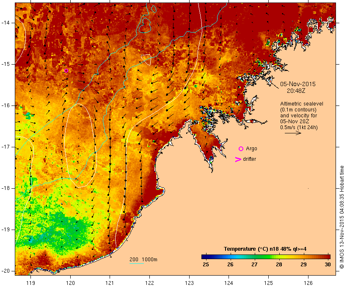The height and width of the screenshot is (287, 347).
Task: Click the 'Temperature (°C) n18 48% ql>=4' title
Action: [265, 249]
